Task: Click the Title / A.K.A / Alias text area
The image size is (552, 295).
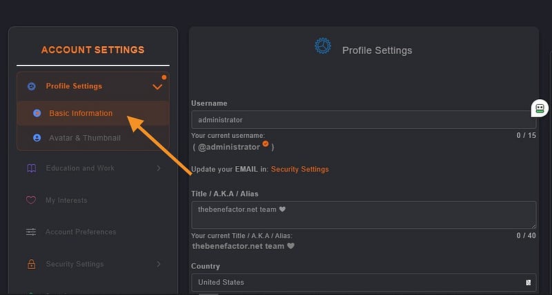Action: coord(364,215)
